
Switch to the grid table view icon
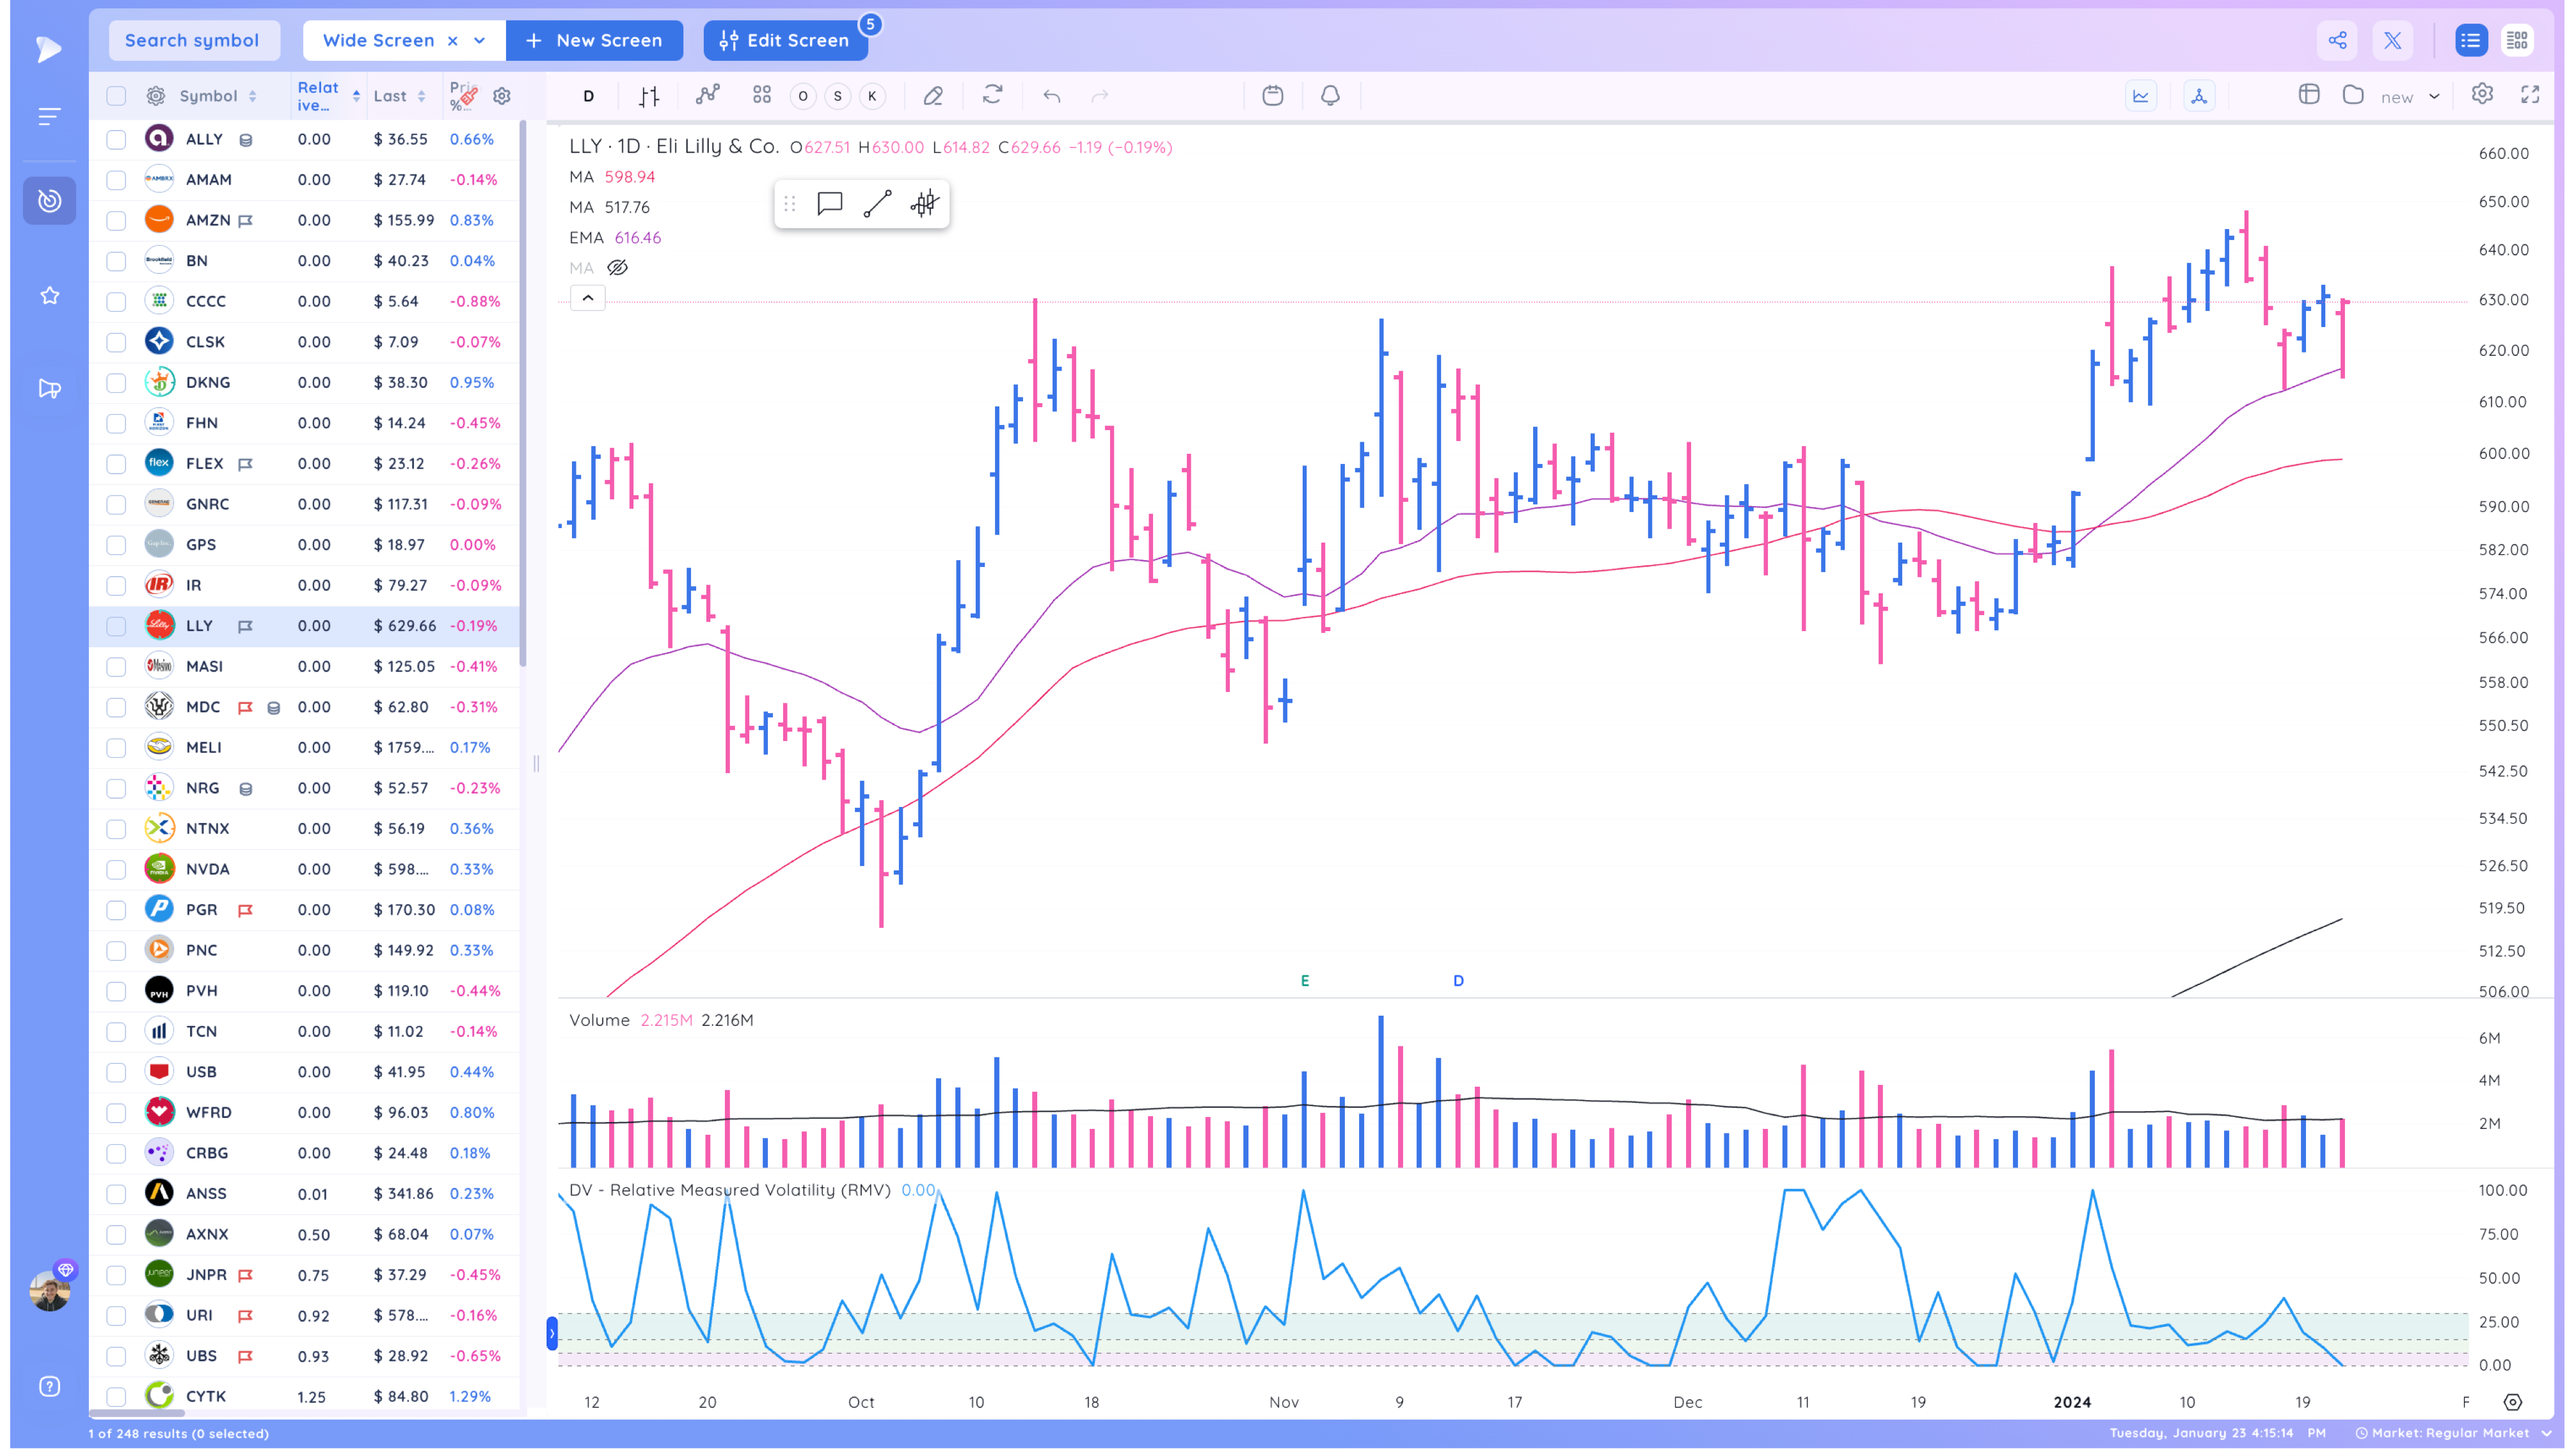(x=2517, y=40)
